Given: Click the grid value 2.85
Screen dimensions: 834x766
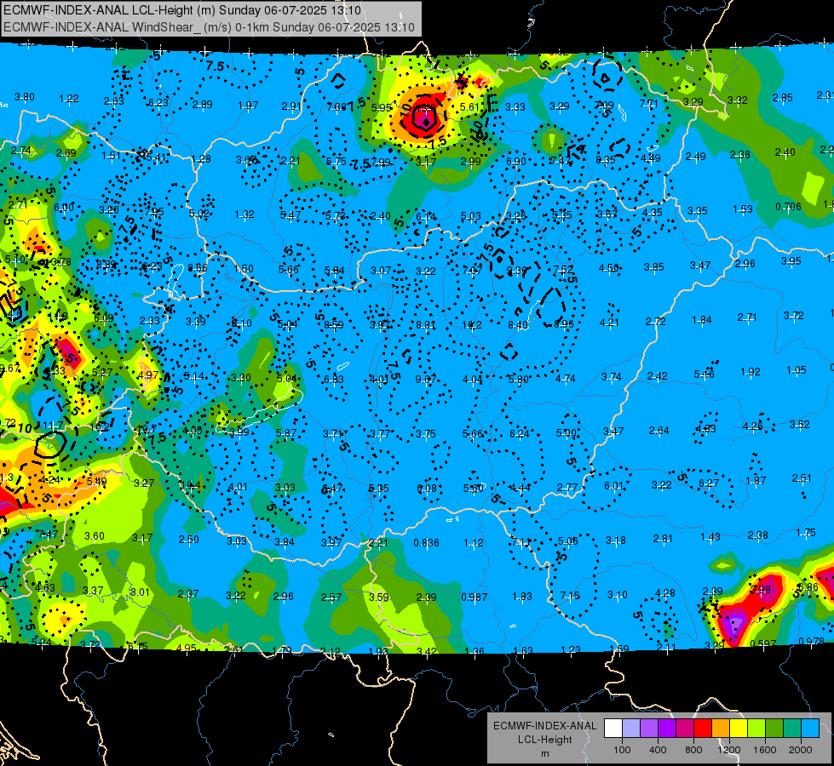Looking at the screenshot, I should [782, 97].
